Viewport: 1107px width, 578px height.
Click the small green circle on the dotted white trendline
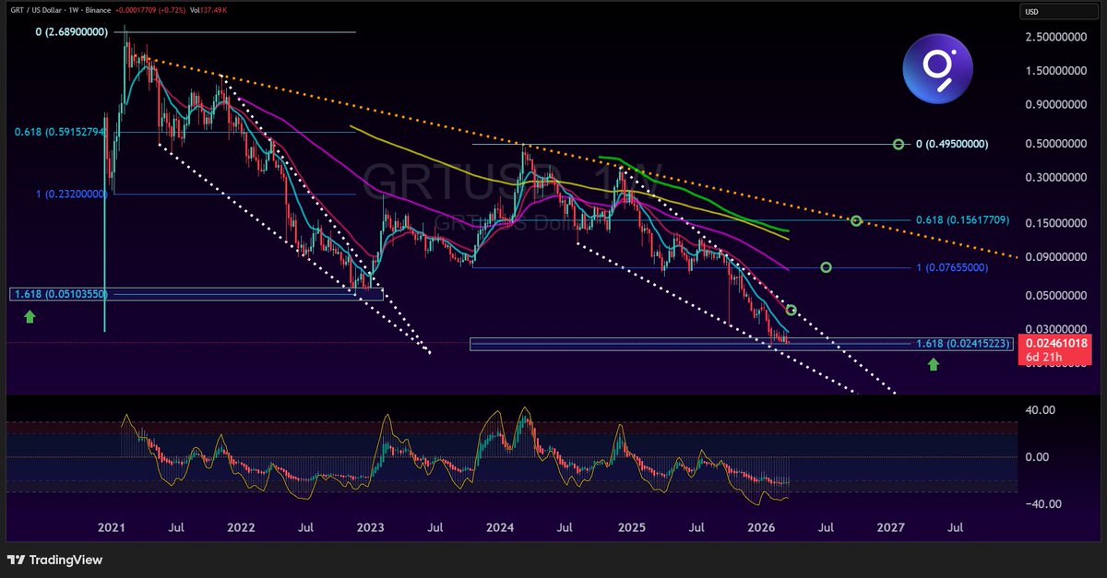coord(791,310)
